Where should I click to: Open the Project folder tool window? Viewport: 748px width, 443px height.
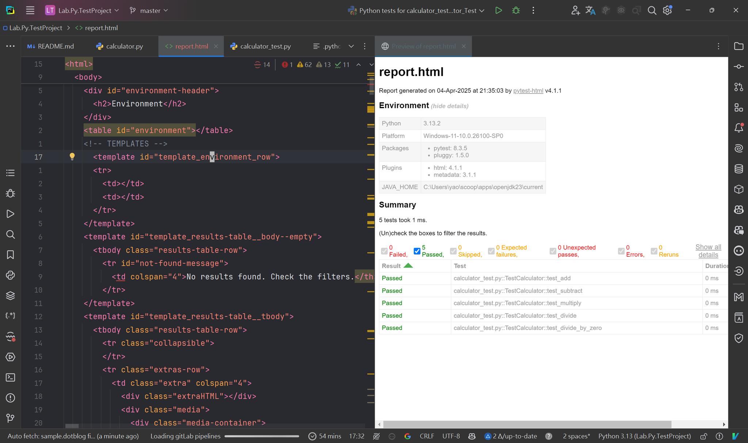pos(739,46)
